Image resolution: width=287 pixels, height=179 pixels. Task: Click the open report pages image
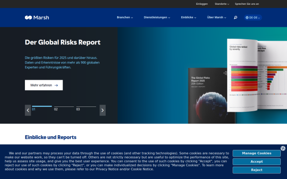pyautogui.click(x=257, y=75)
